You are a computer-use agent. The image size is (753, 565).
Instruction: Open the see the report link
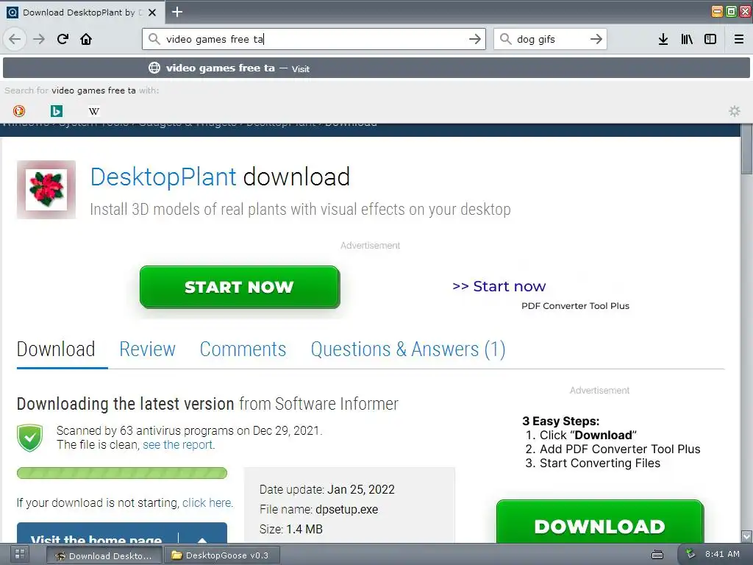coord(178,445)
